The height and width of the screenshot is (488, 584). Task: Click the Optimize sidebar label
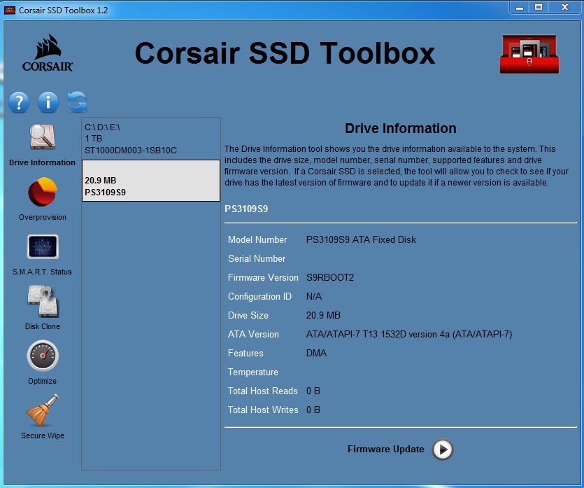(x=43, y=381)
